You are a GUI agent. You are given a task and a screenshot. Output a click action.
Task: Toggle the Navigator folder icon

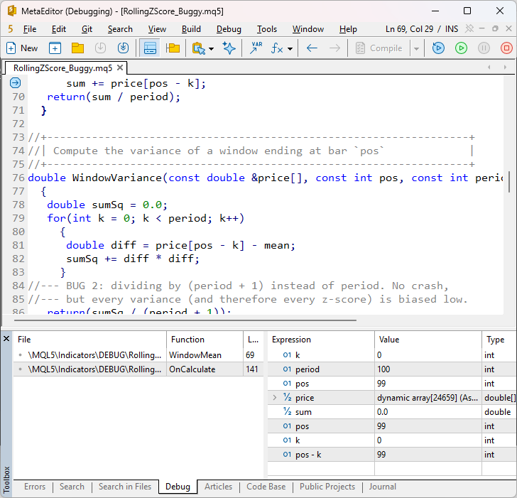pyautogui.click(x=173, y=48)
